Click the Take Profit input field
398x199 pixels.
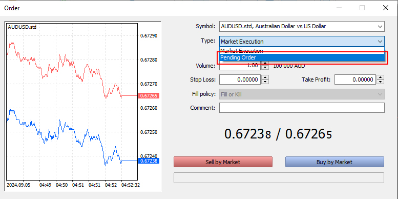[x=355, y=79]
